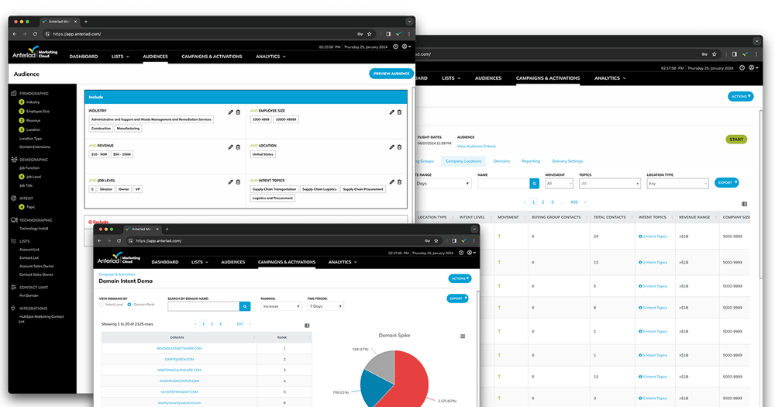Open the user account icon in the Audience window header
This screenshot has width=775, height=407.
tap(406, 47)
